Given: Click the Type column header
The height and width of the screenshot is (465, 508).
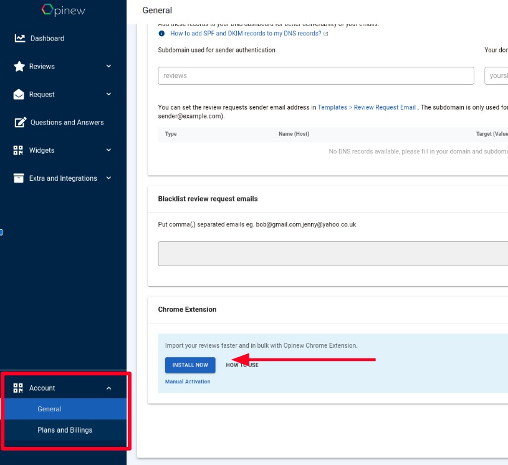Looking at the screenshot, I should click(171, 134).
